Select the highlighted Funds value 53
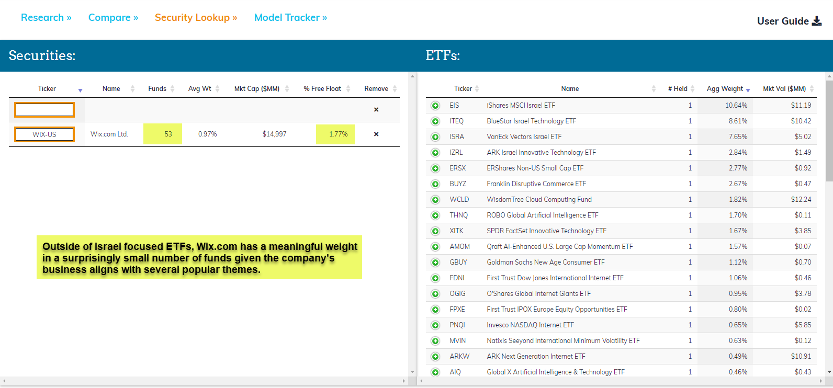 [x=163, y=134]
